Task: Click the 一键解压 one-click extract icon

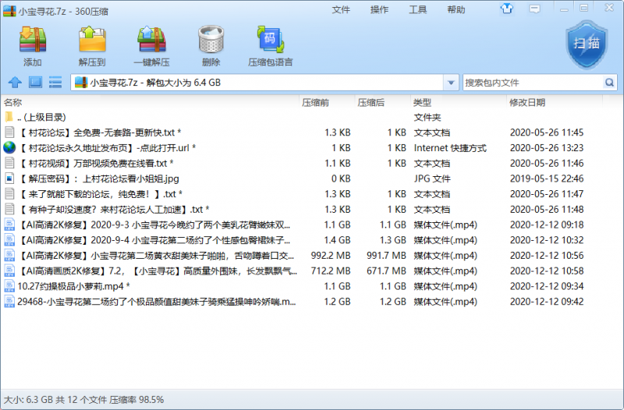Action: [x=151, y=45]
